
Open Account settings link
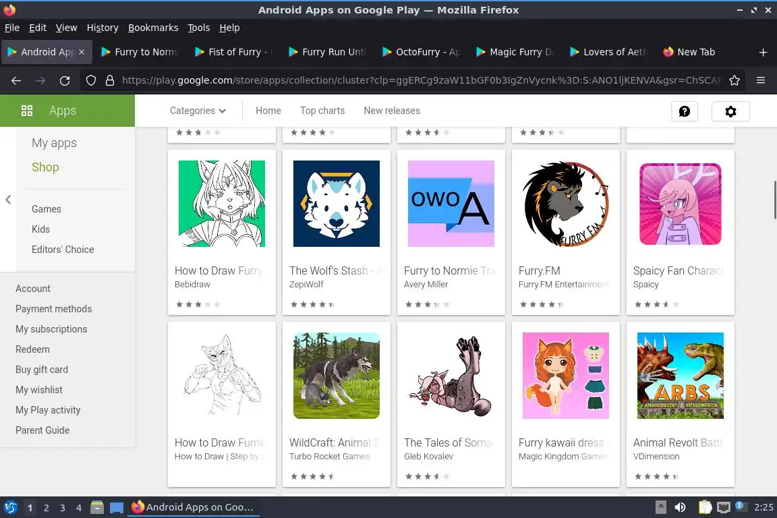[32, 289]
